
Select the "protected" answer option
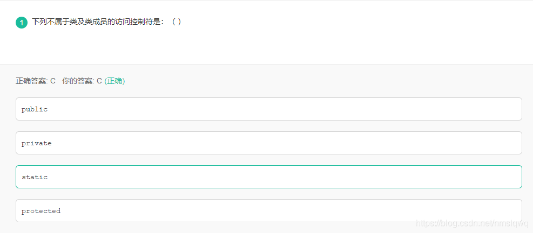(x=269, y=210)
